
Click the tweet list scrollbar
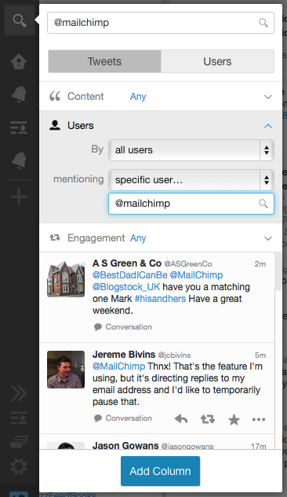pos(278,271)
